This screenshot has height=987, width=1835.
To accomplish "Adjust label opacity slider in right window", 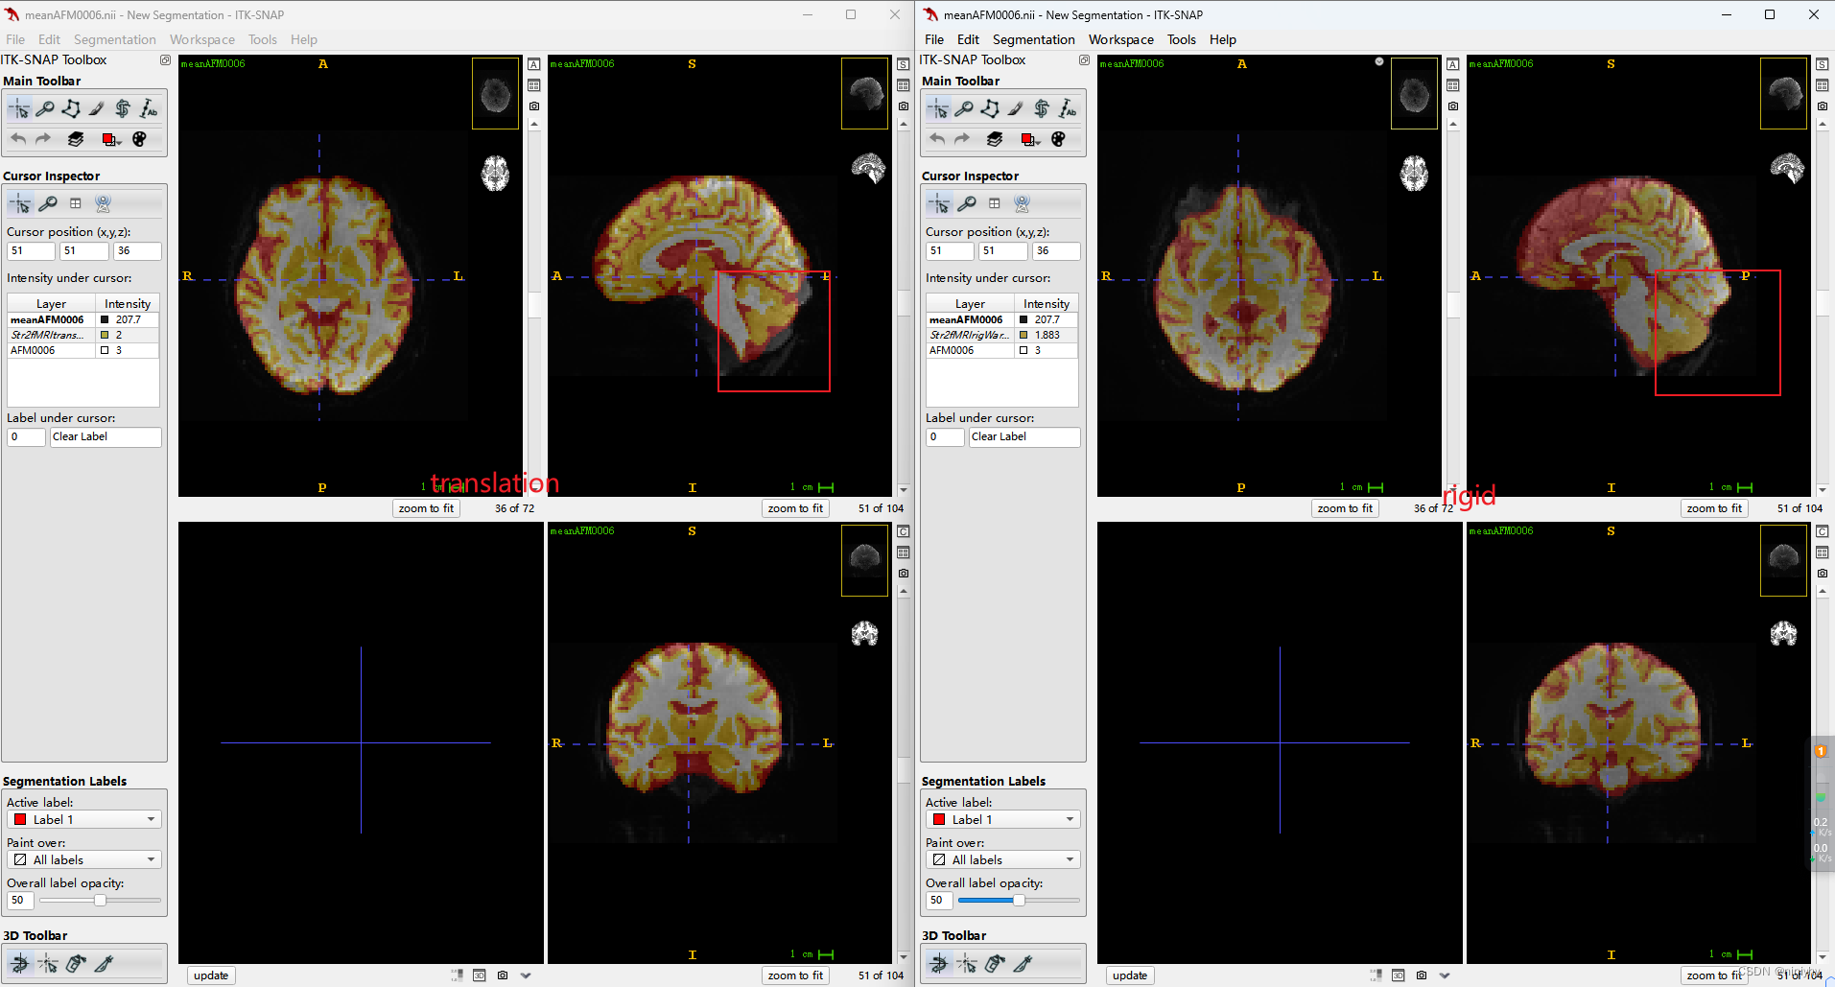I will (x=1019, y=901).
